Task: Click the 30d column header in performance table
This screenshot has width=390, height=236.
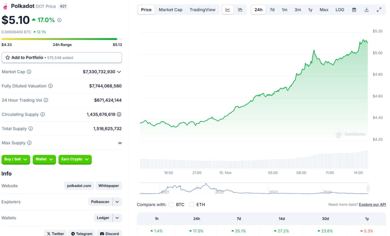Action: [325, 219]
